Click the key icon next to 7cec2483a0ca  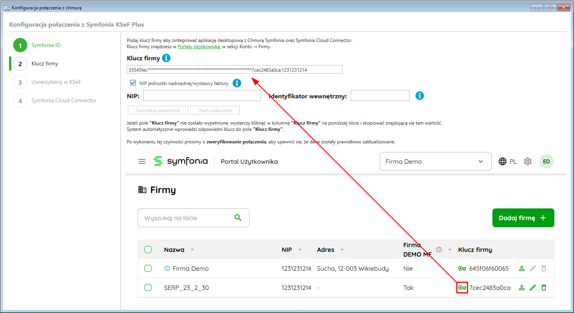point(462,288)
